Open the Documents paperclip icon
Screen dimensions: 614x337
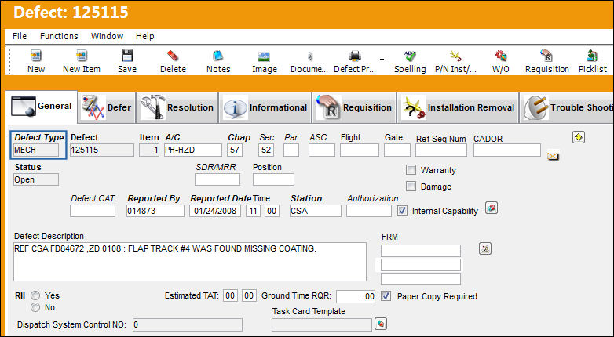309,56
